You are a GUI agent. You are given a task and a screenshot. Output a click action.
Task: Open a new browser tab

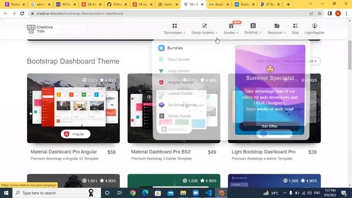[x=288, y=4]
